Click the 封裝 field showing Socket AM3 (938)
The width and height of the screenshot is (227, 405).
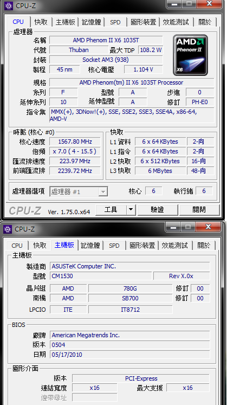pos(106,60)
